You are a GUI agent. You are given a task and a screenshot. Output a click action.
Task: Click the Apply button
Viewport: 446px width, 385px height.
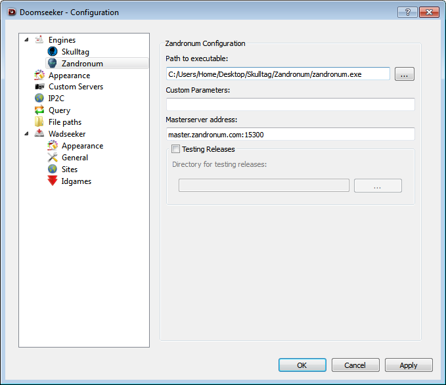point(409,365)
